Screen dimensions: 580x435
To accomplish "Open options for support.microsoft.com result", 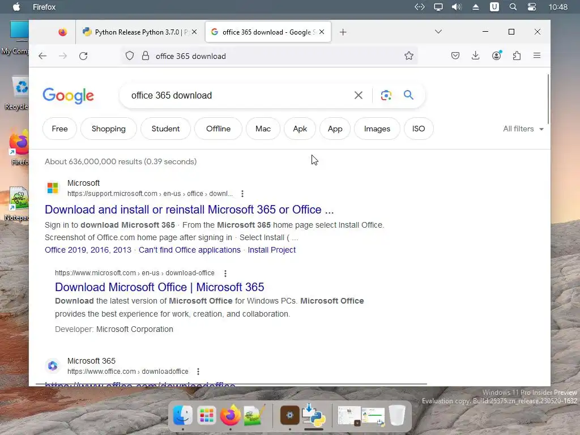I will [242, 194].
